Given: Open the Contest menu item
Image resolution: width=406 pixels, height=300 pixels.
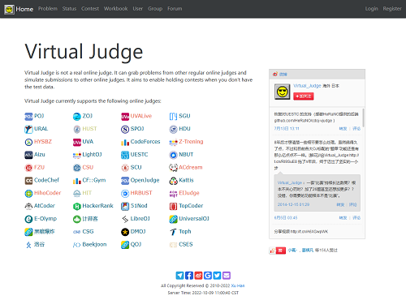Looking at the screenshot, I should [90, 9].
